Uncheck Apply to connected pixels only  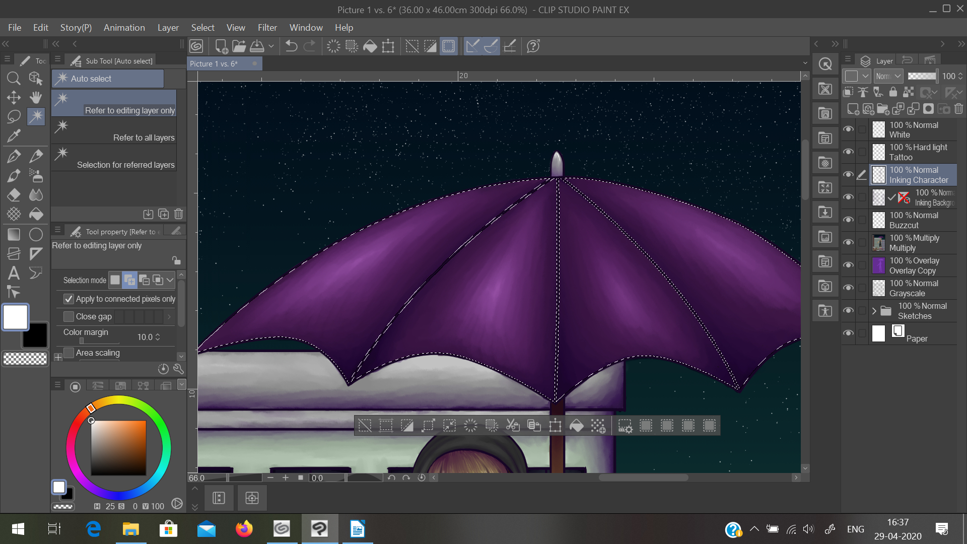69,299
